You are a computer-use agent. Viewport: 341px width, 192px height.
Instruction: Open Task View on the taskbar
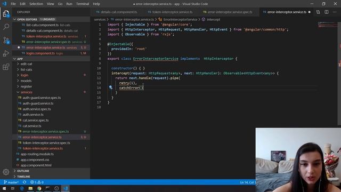click(x=13, y=188)
